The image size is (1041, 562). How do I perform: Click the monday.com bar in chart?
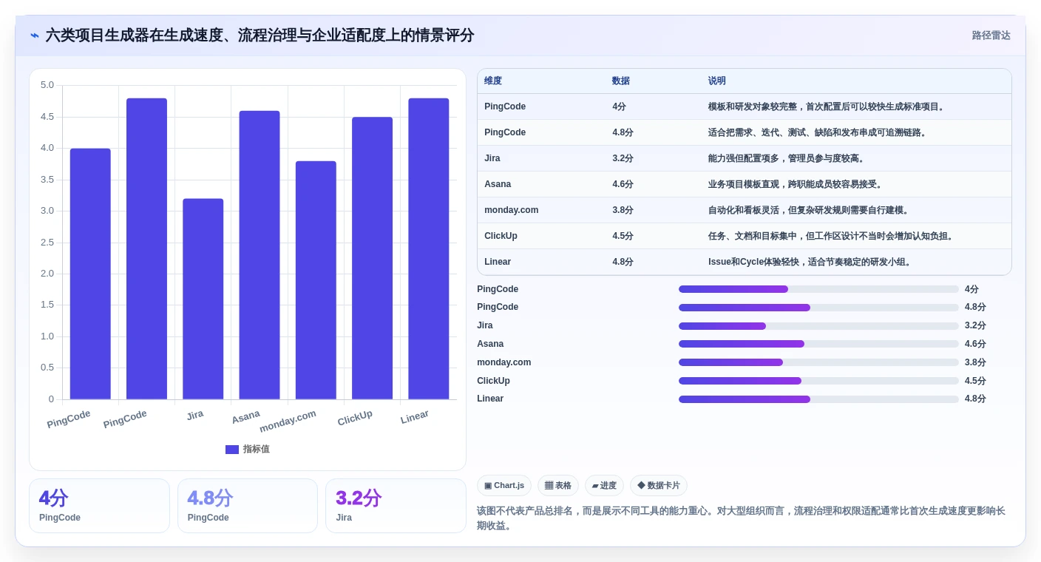[x=316, y=280]
